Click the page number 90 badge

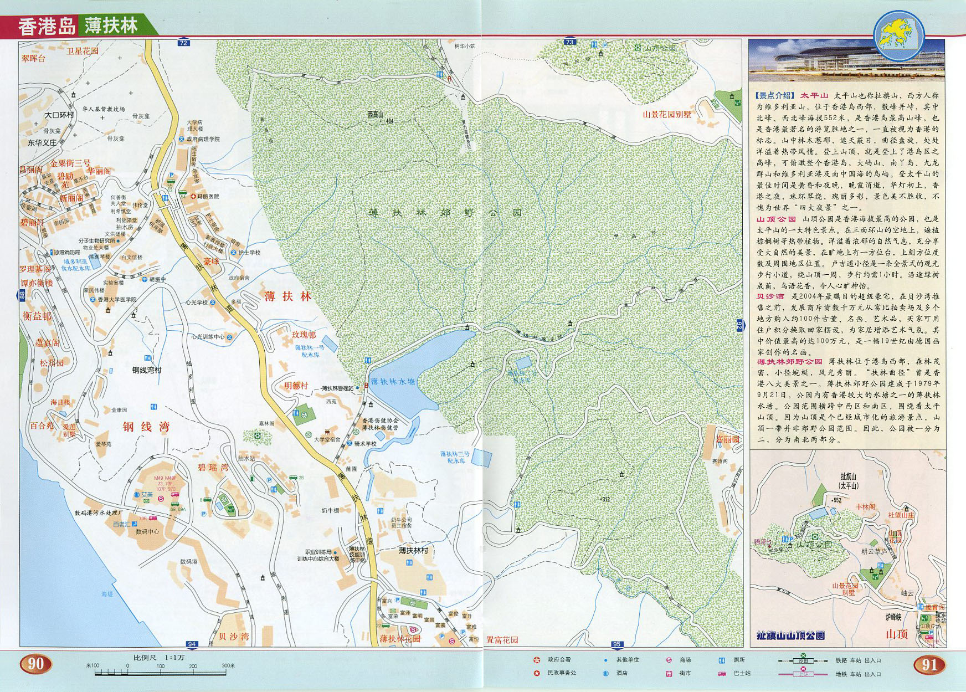pos(36,664)
